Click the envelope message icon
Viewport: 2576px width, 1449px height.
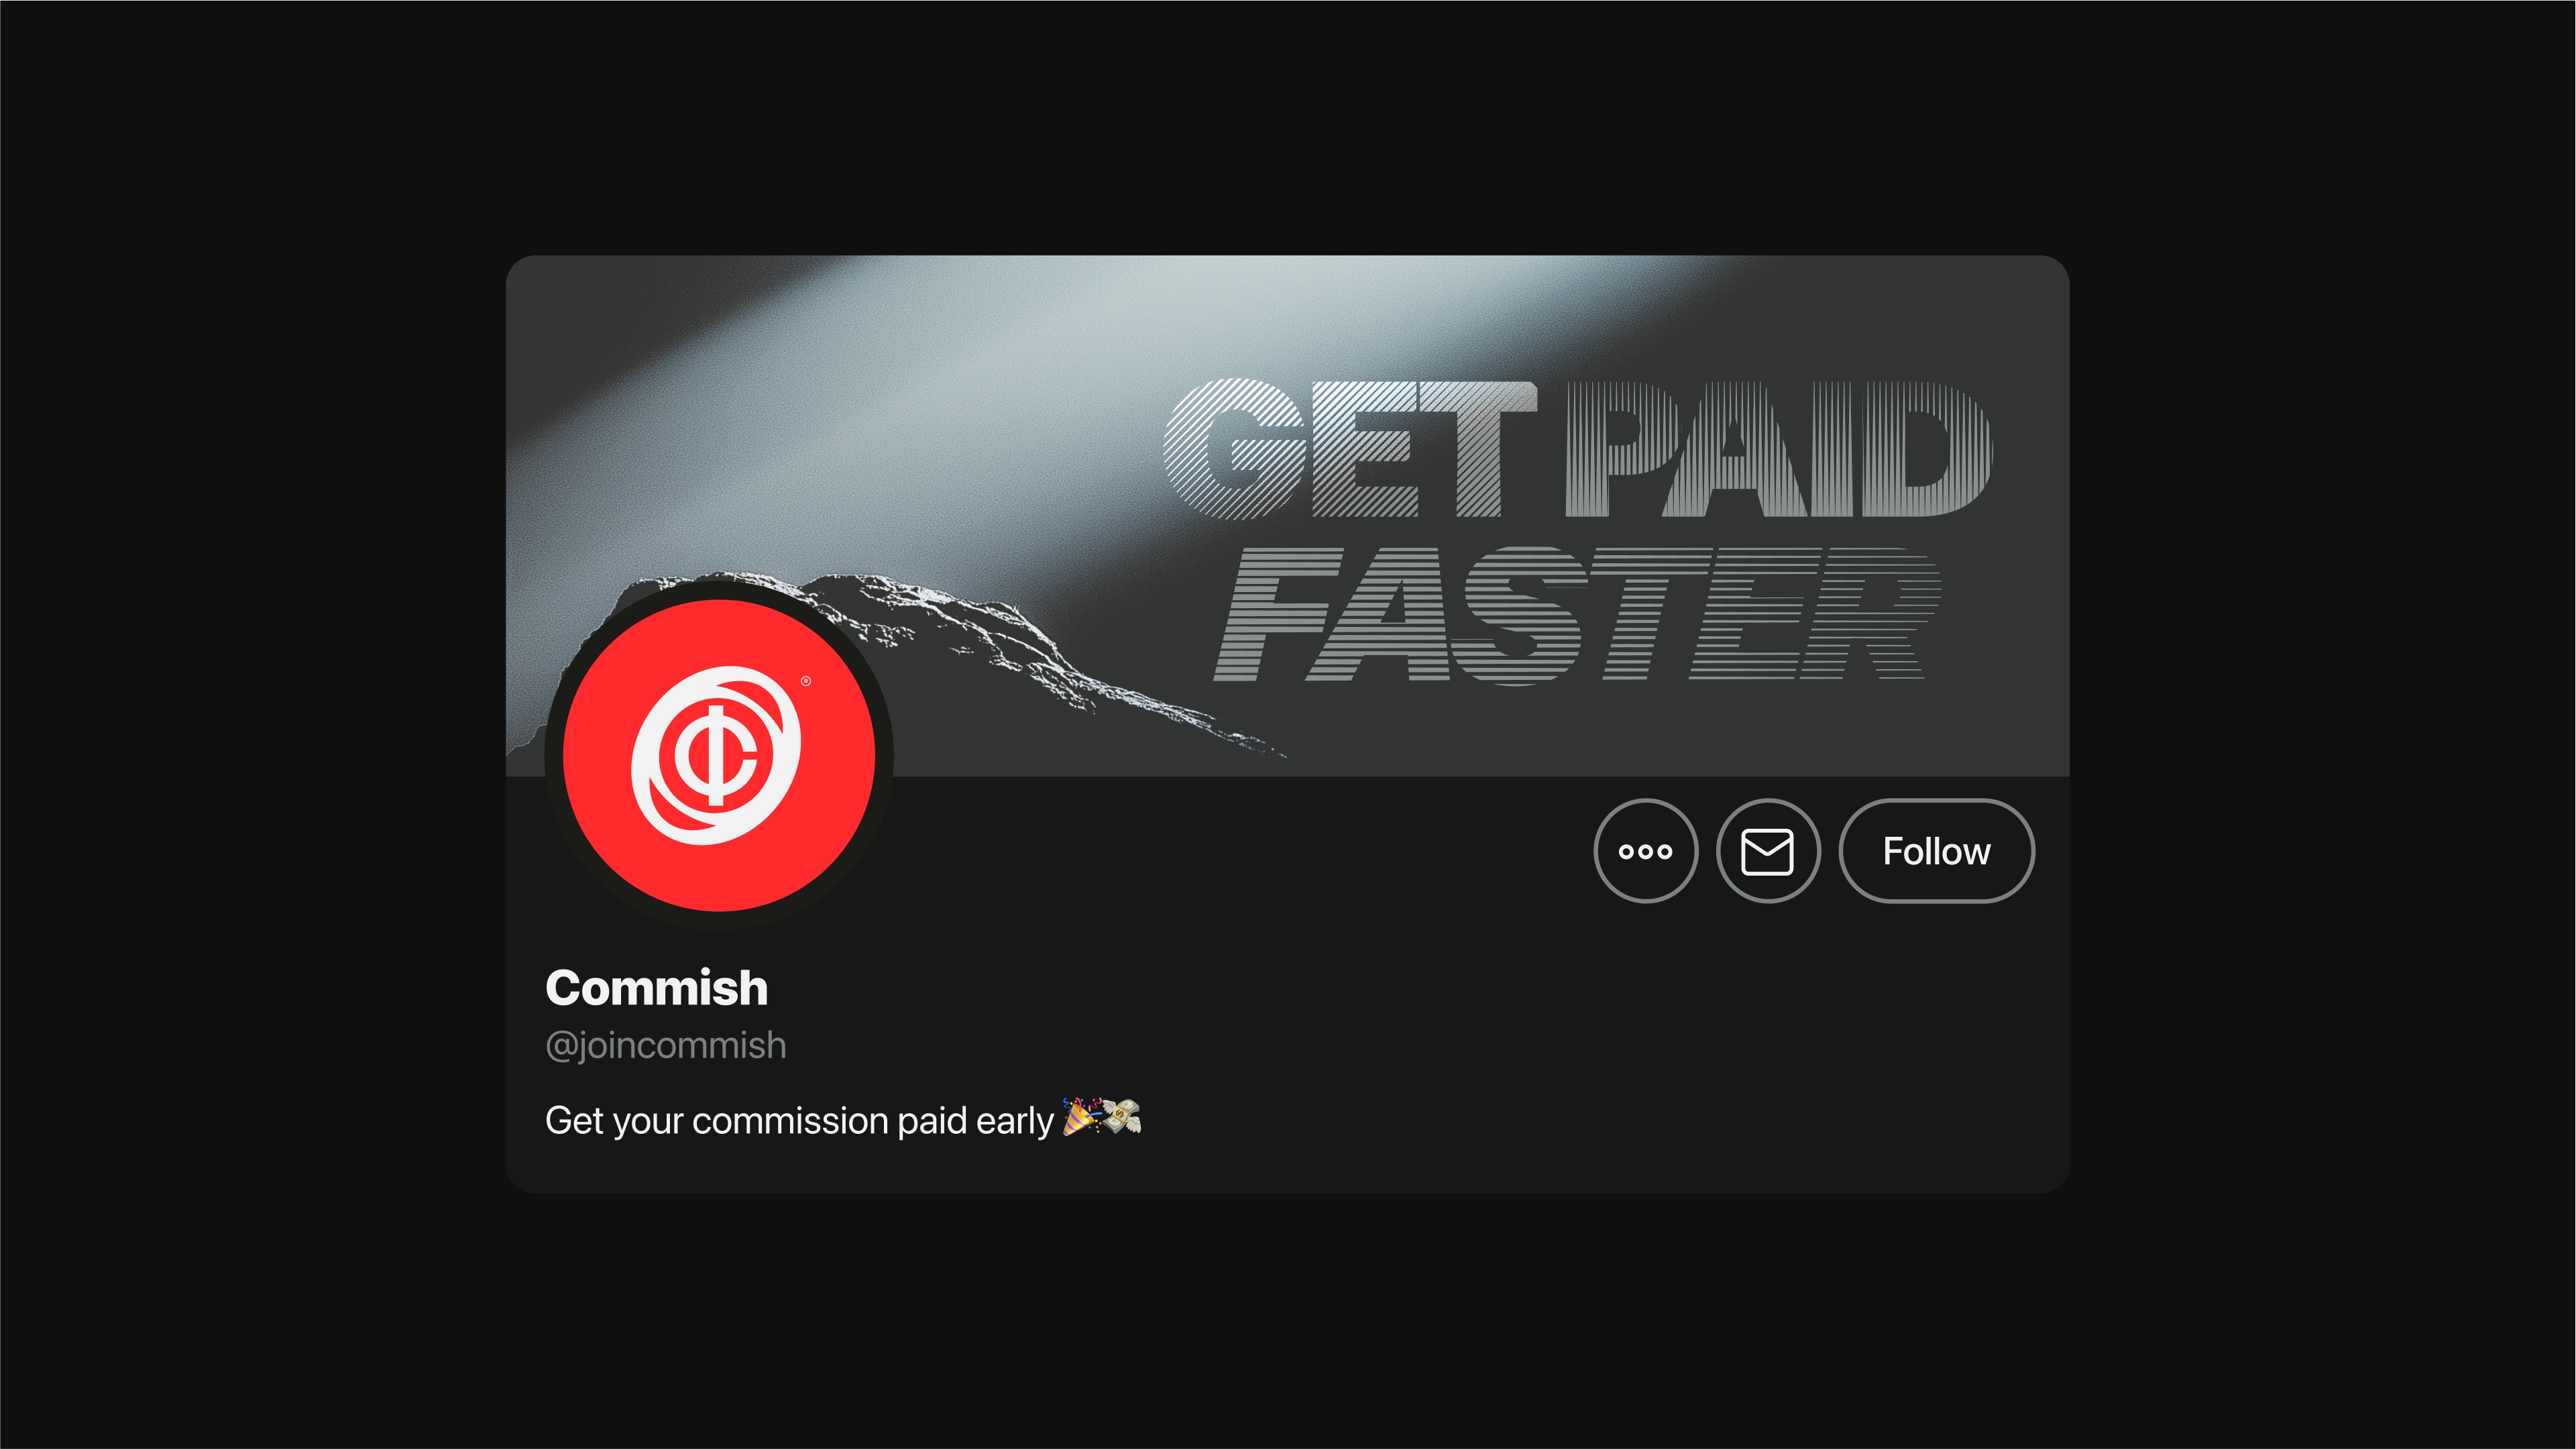[x=1767, y=851]
